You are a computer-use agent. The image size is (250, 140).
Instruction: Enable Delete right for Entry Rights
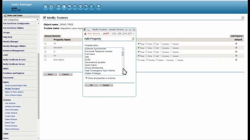[x=157, y=60]
